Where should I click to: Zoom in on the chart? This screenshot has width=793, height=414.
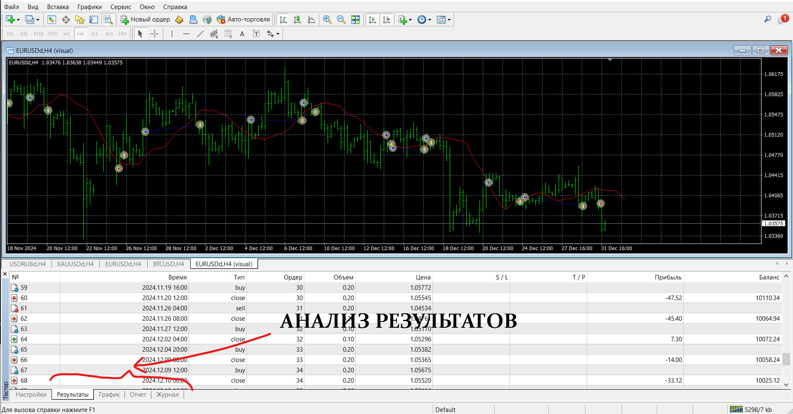(327, 19)
